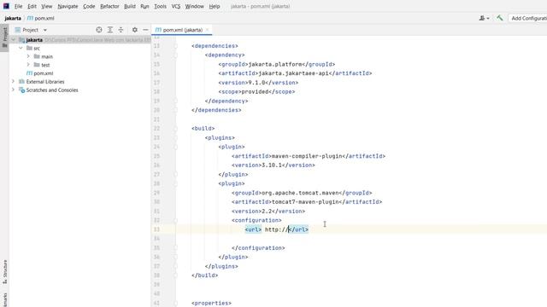Fold the <dependency> block in gutter
The height and width of the screenshot is (307, 547).
coord(175,55)
